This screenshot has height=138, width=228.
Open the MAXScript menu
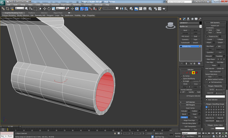[x=98, y=5]
